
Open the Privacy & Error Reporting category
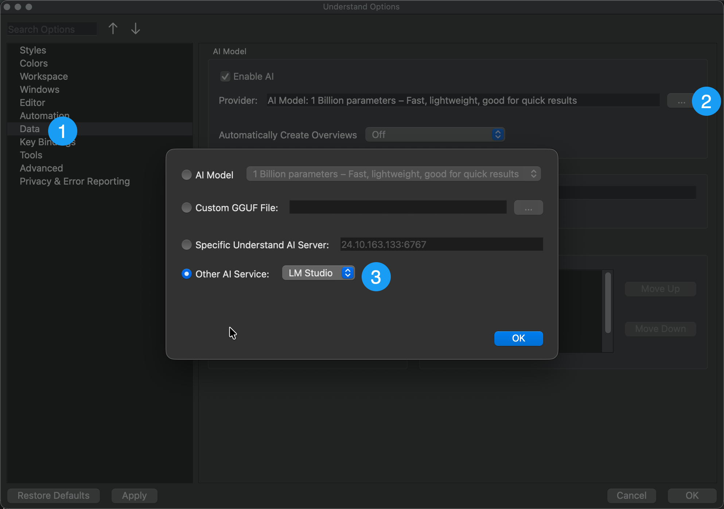[x=75, y=181]
